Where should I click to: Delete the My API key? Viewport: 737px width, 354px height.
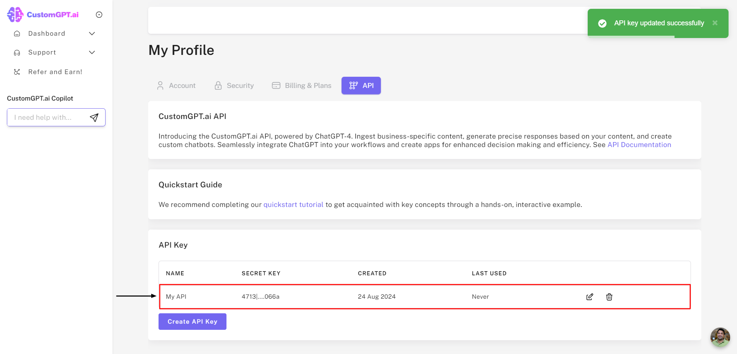point(609,297)
